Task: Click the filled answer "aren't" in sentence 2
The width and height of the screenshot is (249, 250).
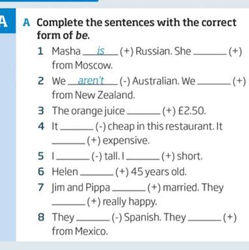Action: pyautogui.click(x=91, y=81)
